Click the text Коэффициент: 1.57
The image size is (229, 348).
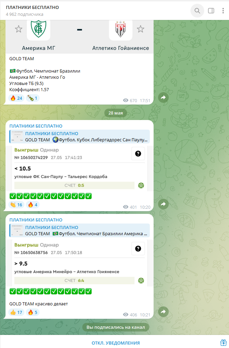[x=29, y=90]
